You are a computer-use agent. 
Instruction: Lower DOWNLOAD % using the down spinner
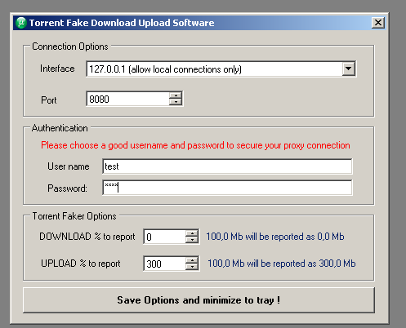[x=192, y=240]
